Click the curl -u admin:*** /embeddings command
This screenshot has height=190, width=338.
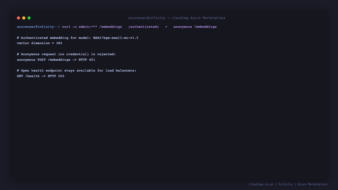tap(92, 27)
